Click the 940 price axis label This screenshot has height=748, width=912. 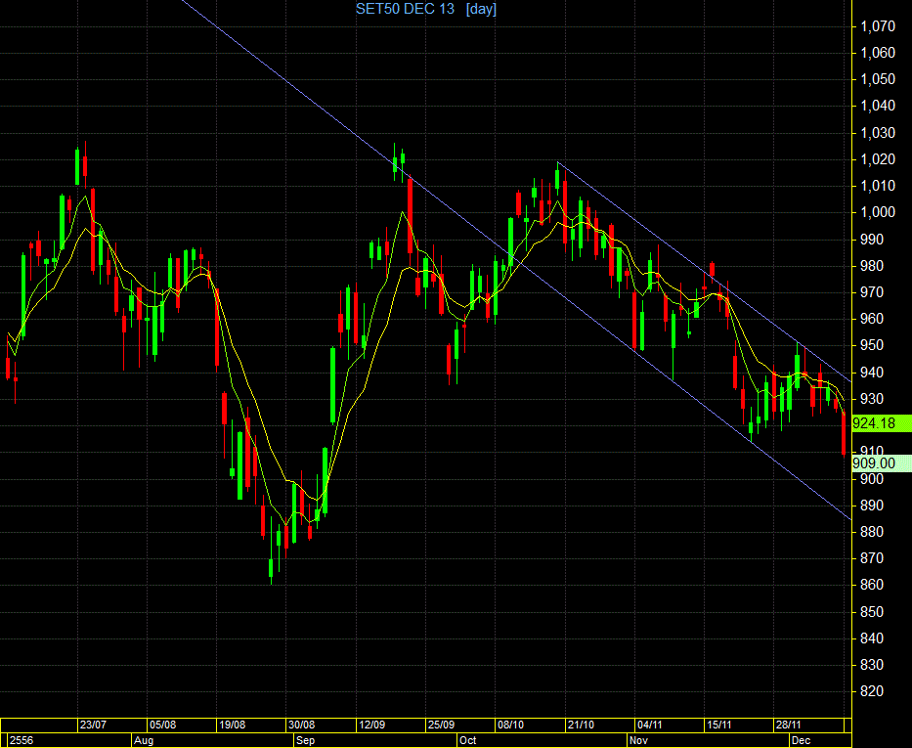[872, 373]
